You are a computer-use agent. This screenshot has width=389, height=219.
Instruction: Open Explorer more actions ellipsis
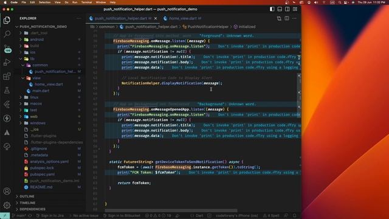78,18
